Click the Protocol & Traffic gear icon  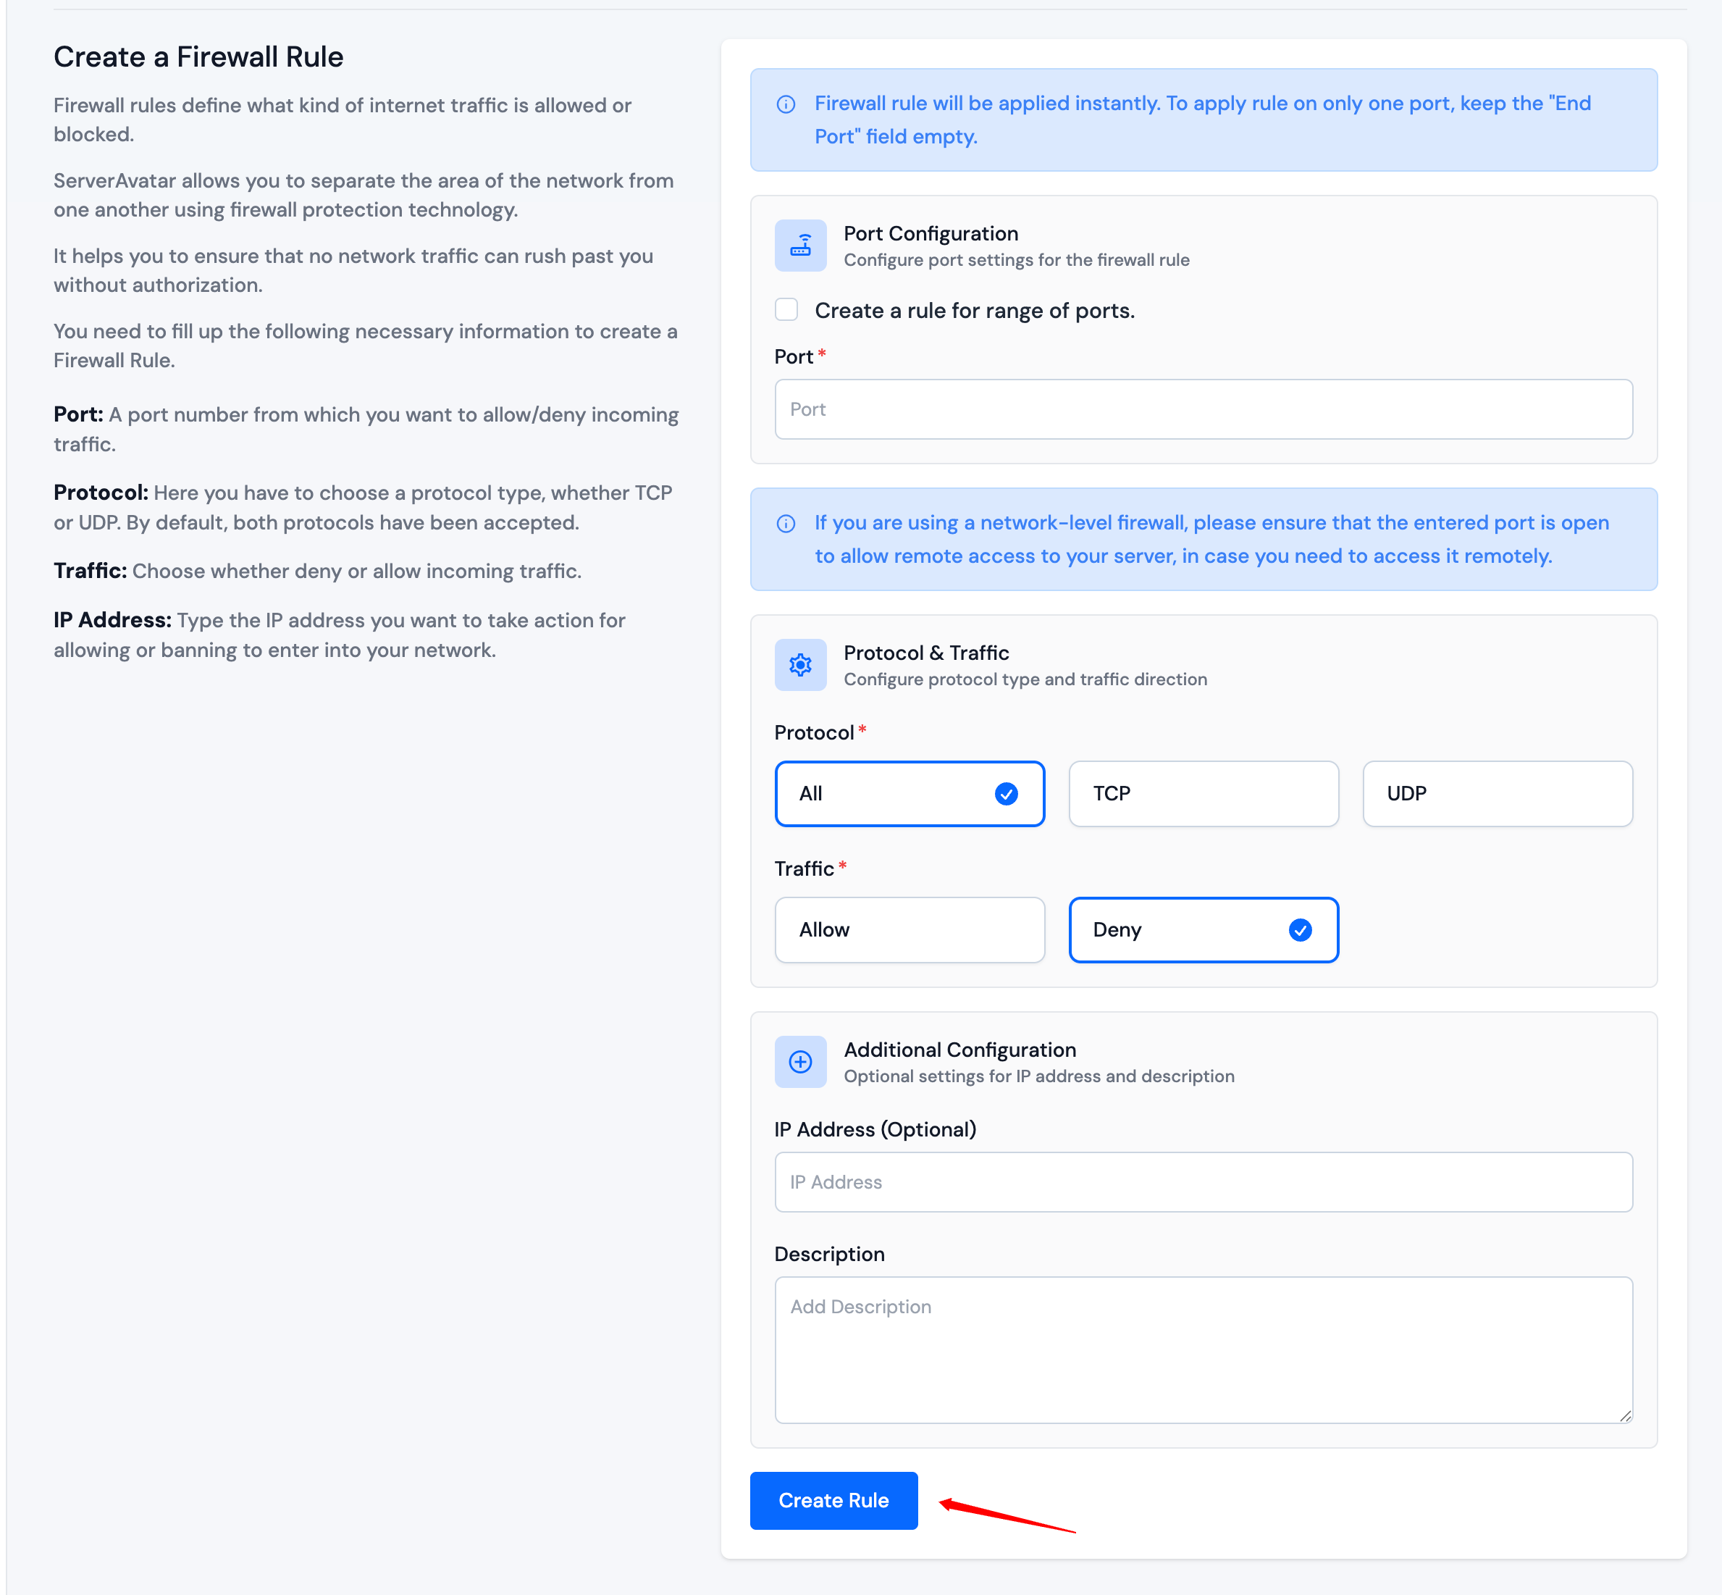click(x=799, y=665)
